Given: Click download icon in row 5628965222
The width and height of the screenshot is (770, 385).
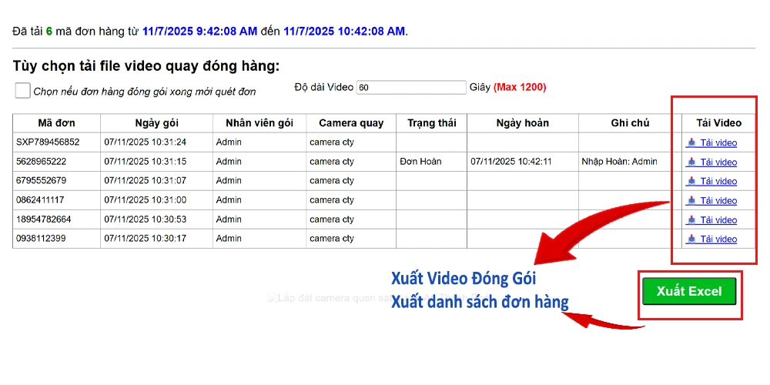Looking at the screenshot, I should pos(691,162).
